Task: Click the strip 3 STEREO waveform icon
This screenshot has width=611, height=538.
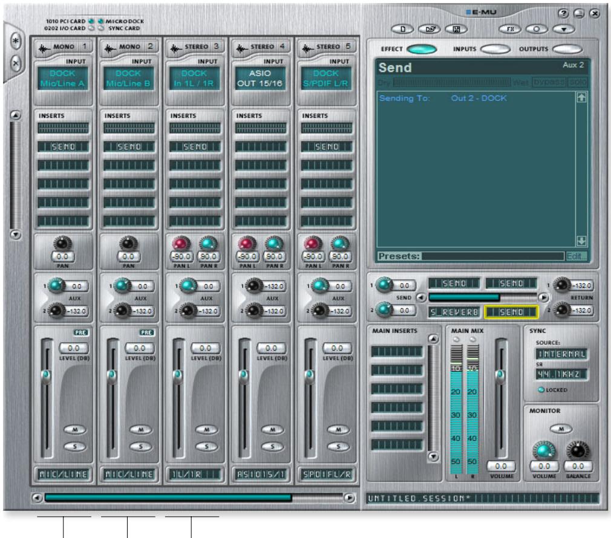Action: click(x=176, y=48)
